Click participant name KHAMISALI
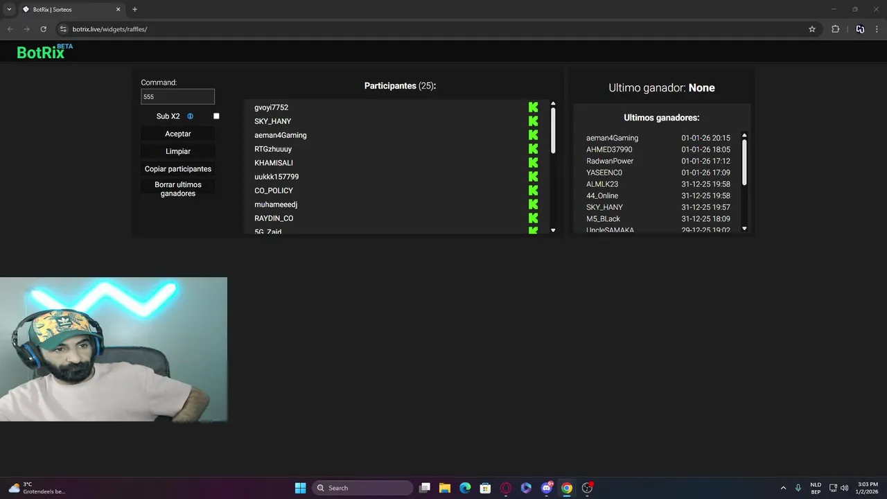 click(274, 163)
